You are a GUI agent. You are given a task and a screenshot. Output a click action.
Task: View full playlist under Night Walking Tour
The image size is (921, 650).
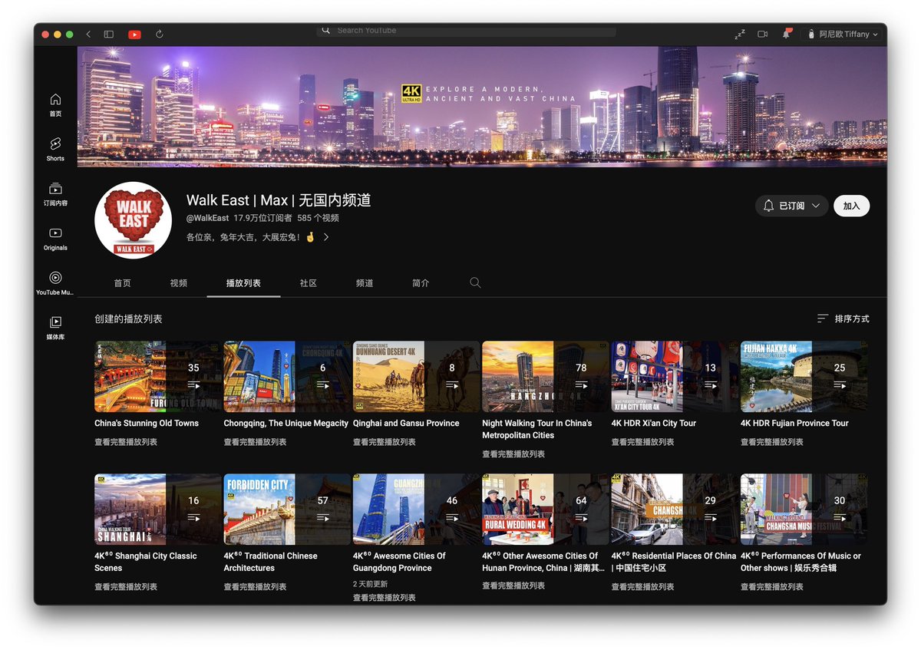[513, 454]
